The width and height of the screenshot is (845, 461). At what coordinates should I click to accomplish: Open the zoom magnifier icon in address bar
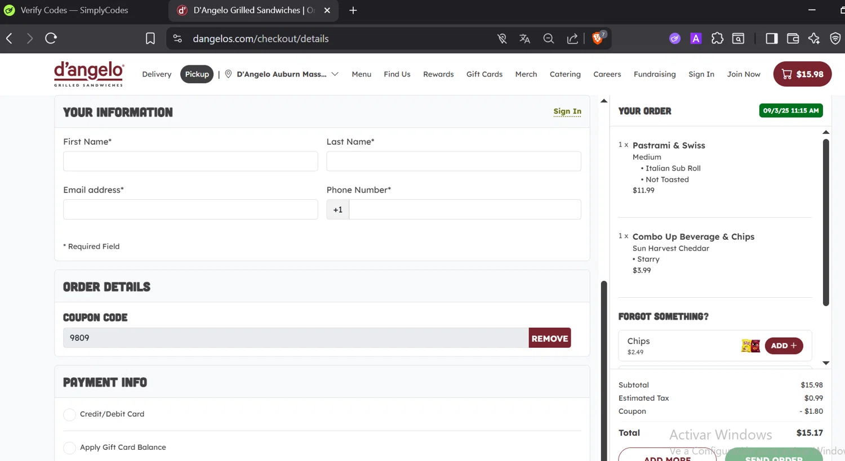click(x=549, y=38)
